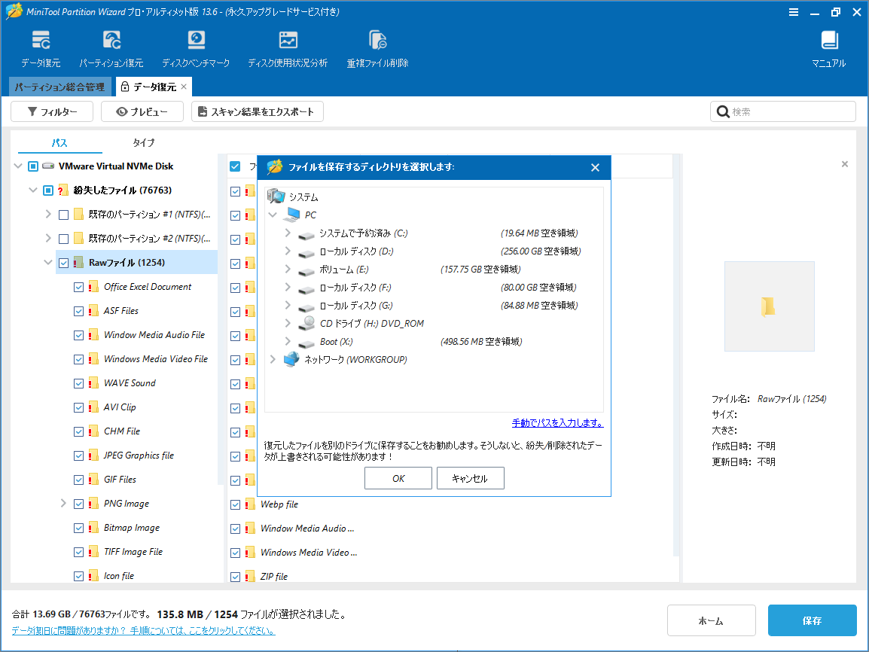
Task: Click the 紛失したファイル folder icon
Action: [63, 190]
